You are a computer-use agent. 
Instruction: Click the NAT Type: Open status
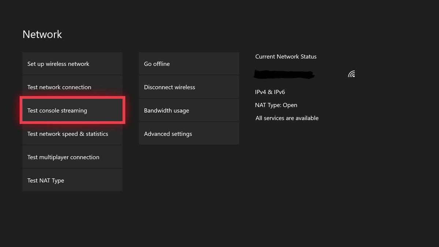pos(276,105)
